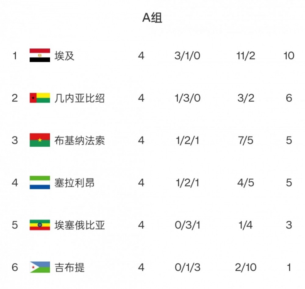Open the 埃及 team name
This screenshot has height=289, width=305.
[x=65, y=56]
